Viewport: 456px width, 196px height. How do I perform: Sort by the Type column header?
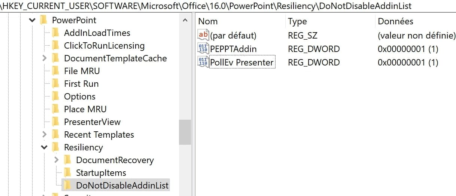[x=330, y=21]
